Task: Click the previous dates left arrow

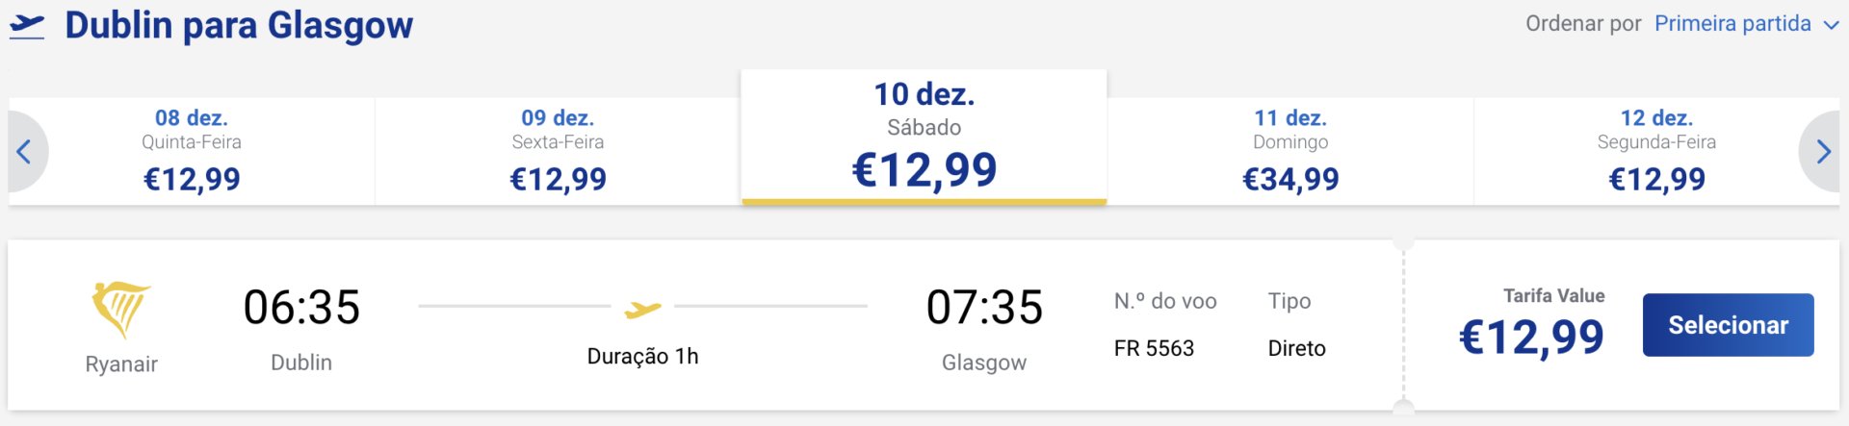Action: coord(26,151)
